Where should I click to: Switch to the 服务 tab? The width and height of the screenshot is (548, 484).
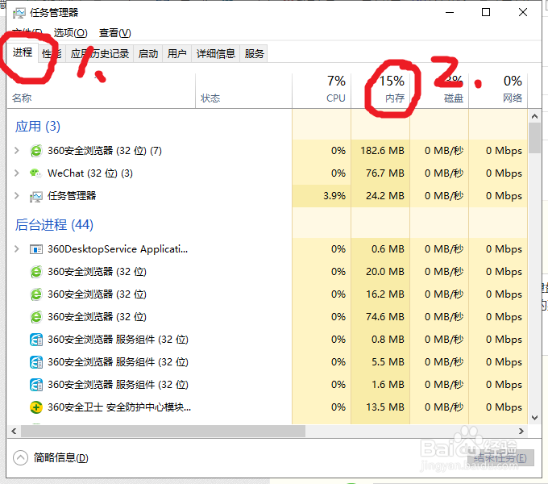[254, 53]
